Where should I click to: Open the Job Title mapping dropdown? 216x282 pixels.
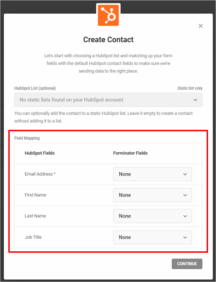click(152, 237)
